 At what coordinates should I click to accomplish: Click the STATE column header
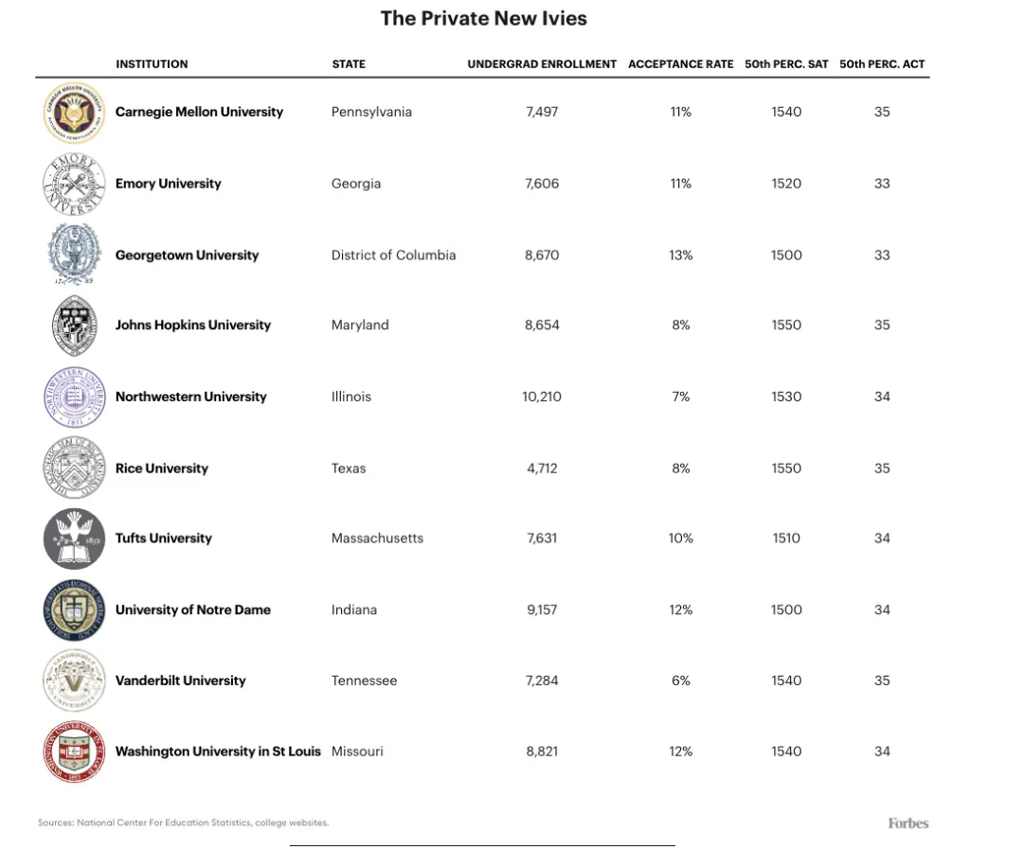[x=349, y=64]
